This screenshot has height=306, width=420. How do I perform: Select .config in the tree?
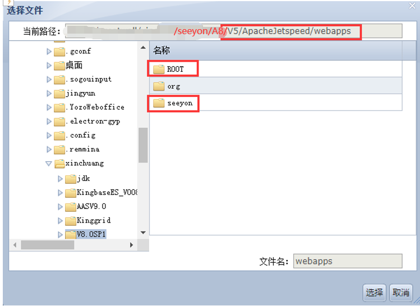coord(81,135)
